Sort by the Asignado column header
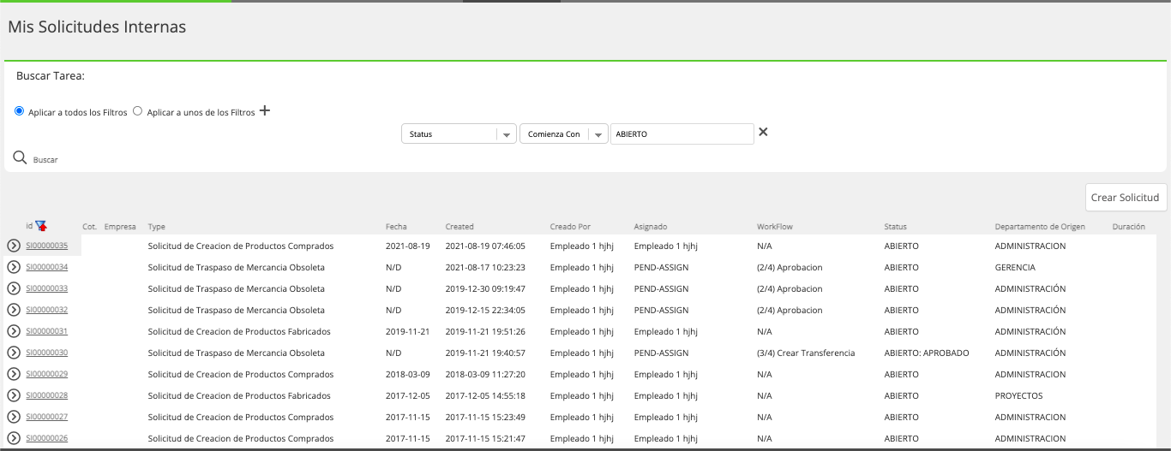The height and width of the screenshot is (451, 1171). coord(651,227)
